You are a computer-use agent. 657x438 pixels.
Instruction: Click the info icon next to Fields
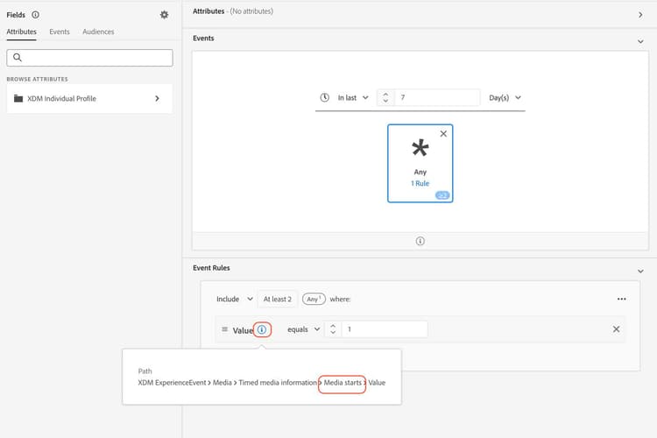tap(36, 15)
